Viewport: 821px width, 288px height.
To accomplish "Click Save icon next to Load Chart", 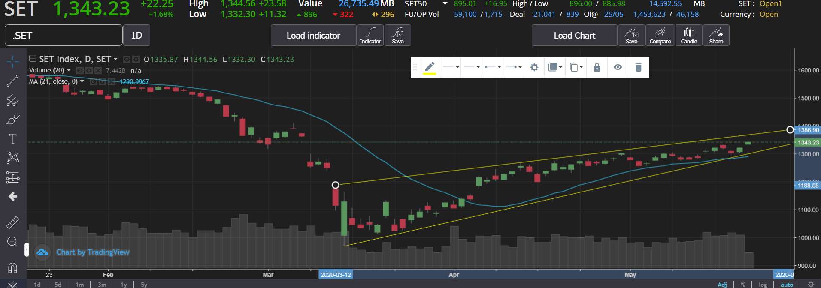I will click(x=631, y=35).
